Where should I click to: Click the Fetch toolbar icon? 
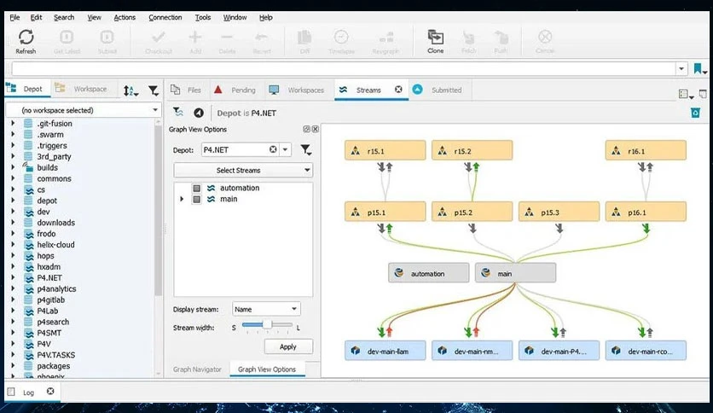468,38
